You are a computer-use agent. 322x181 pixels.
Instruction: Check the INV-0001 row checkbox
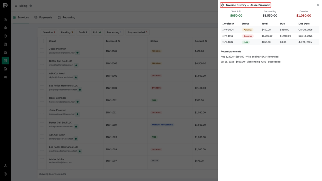click(42, 88)
